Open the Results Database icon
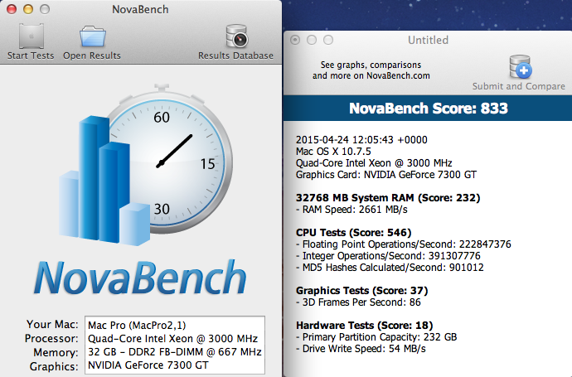572x377 pixels. (237, 36)
